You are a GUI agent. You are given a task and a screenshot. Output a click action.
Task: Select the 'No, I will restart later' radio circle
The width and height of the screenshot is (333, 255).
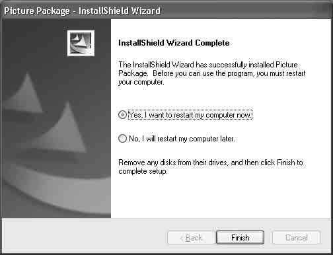[x=122, y=139]
